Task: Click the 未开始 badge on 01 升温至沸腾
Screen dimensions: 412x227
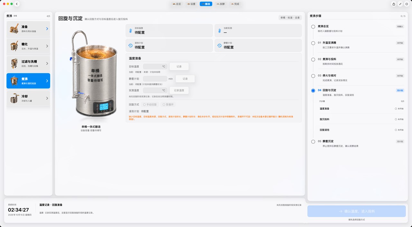Action: [x=400, y=43]
